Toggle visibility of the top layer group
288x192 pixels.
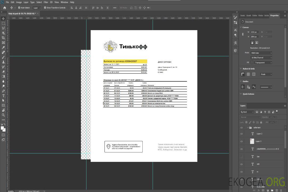[x=242, y=128]
